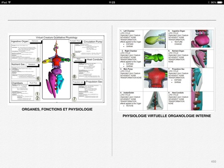Tap the 'Propulsion Sac' heading in left diagram
This screenshot has height=168, width=224.
(94, 82)
